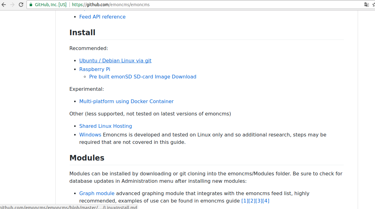The height and width of the screenshot is (209, 375).
Task: Open Ubuntu / Debian Linux via git link
Action: pos(115,61)
